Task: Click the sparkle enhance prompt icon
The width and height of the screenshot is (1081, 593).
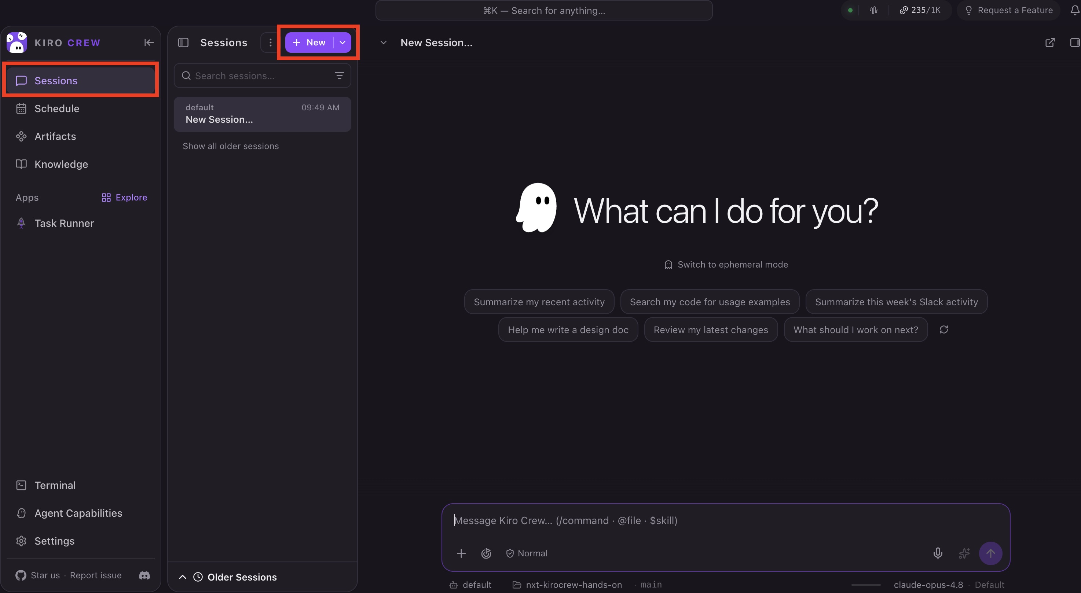Action: click(x=964, y=553)
